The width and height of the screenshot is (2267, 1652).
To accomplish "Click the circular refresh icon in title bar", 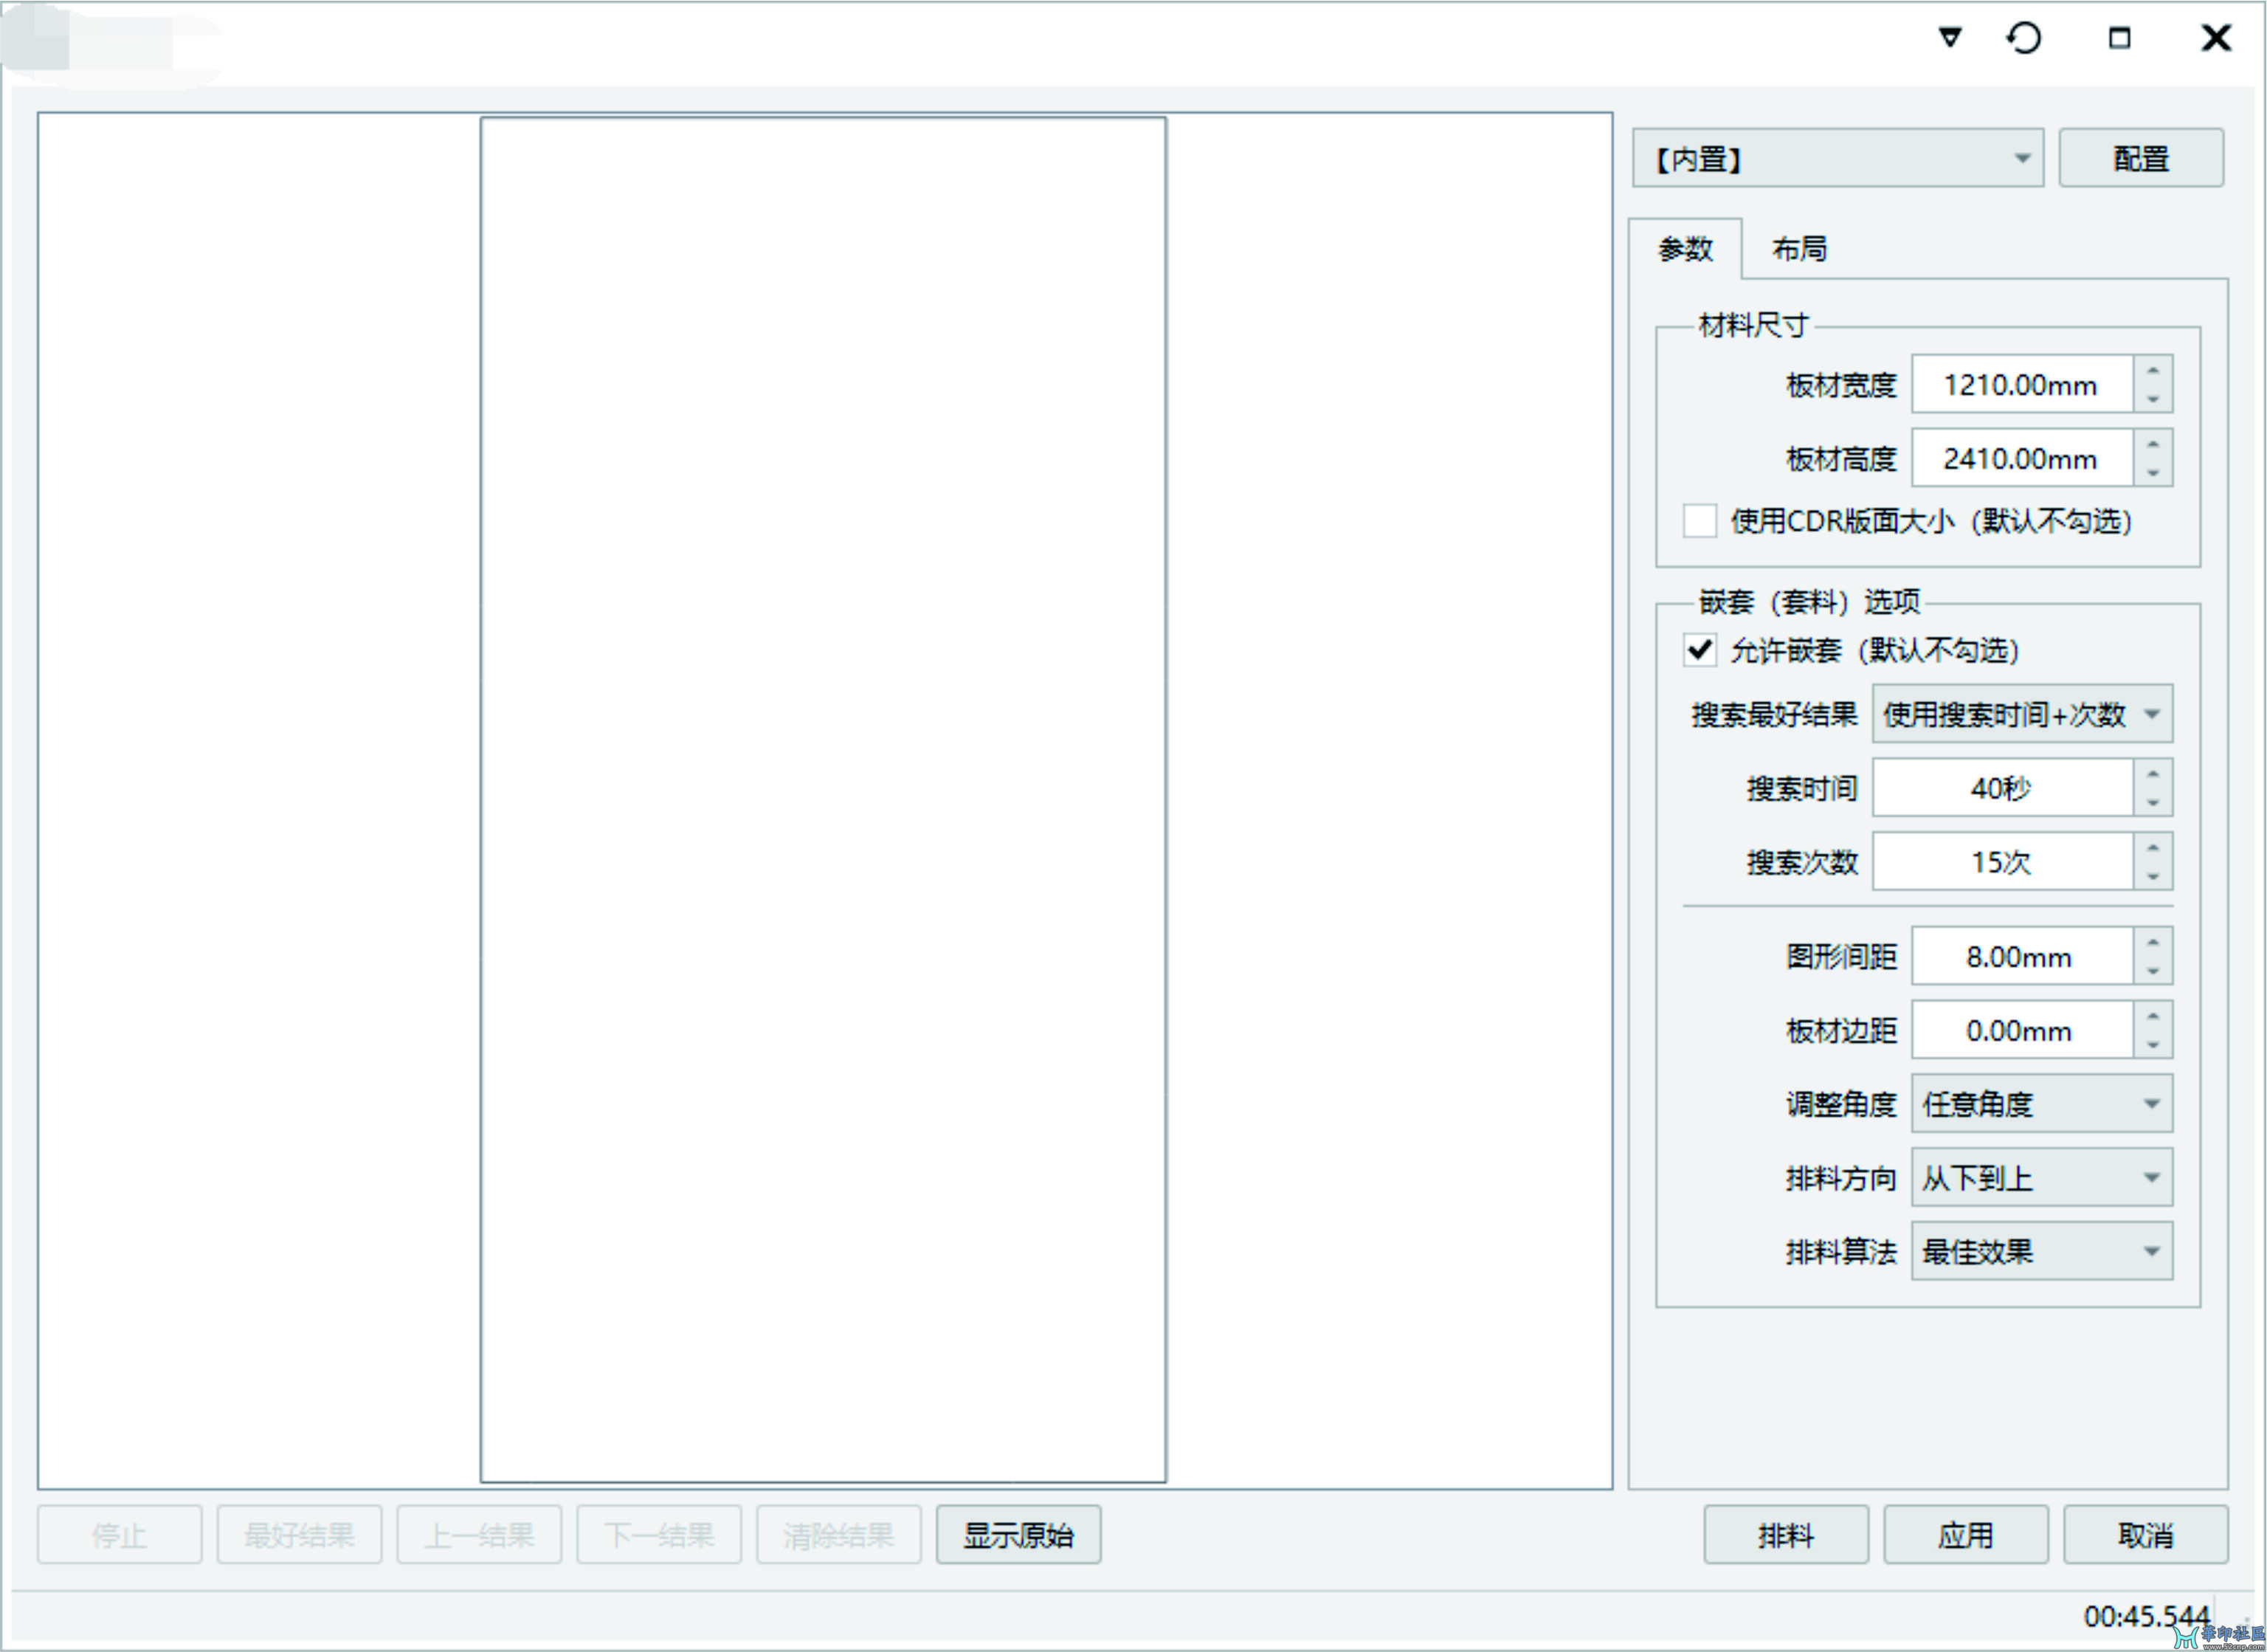I will click(2023, 38).
